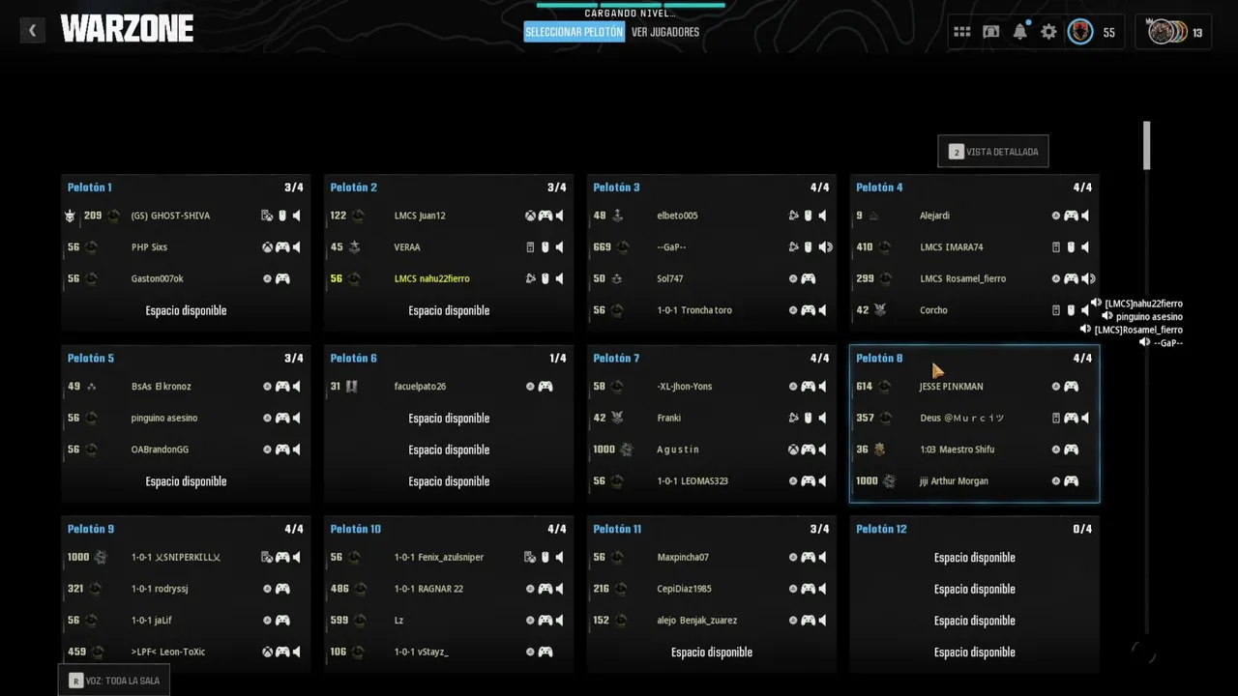Click Voz: Toda la sala button
Screen dimensions: 1238x696
[114, 681]
